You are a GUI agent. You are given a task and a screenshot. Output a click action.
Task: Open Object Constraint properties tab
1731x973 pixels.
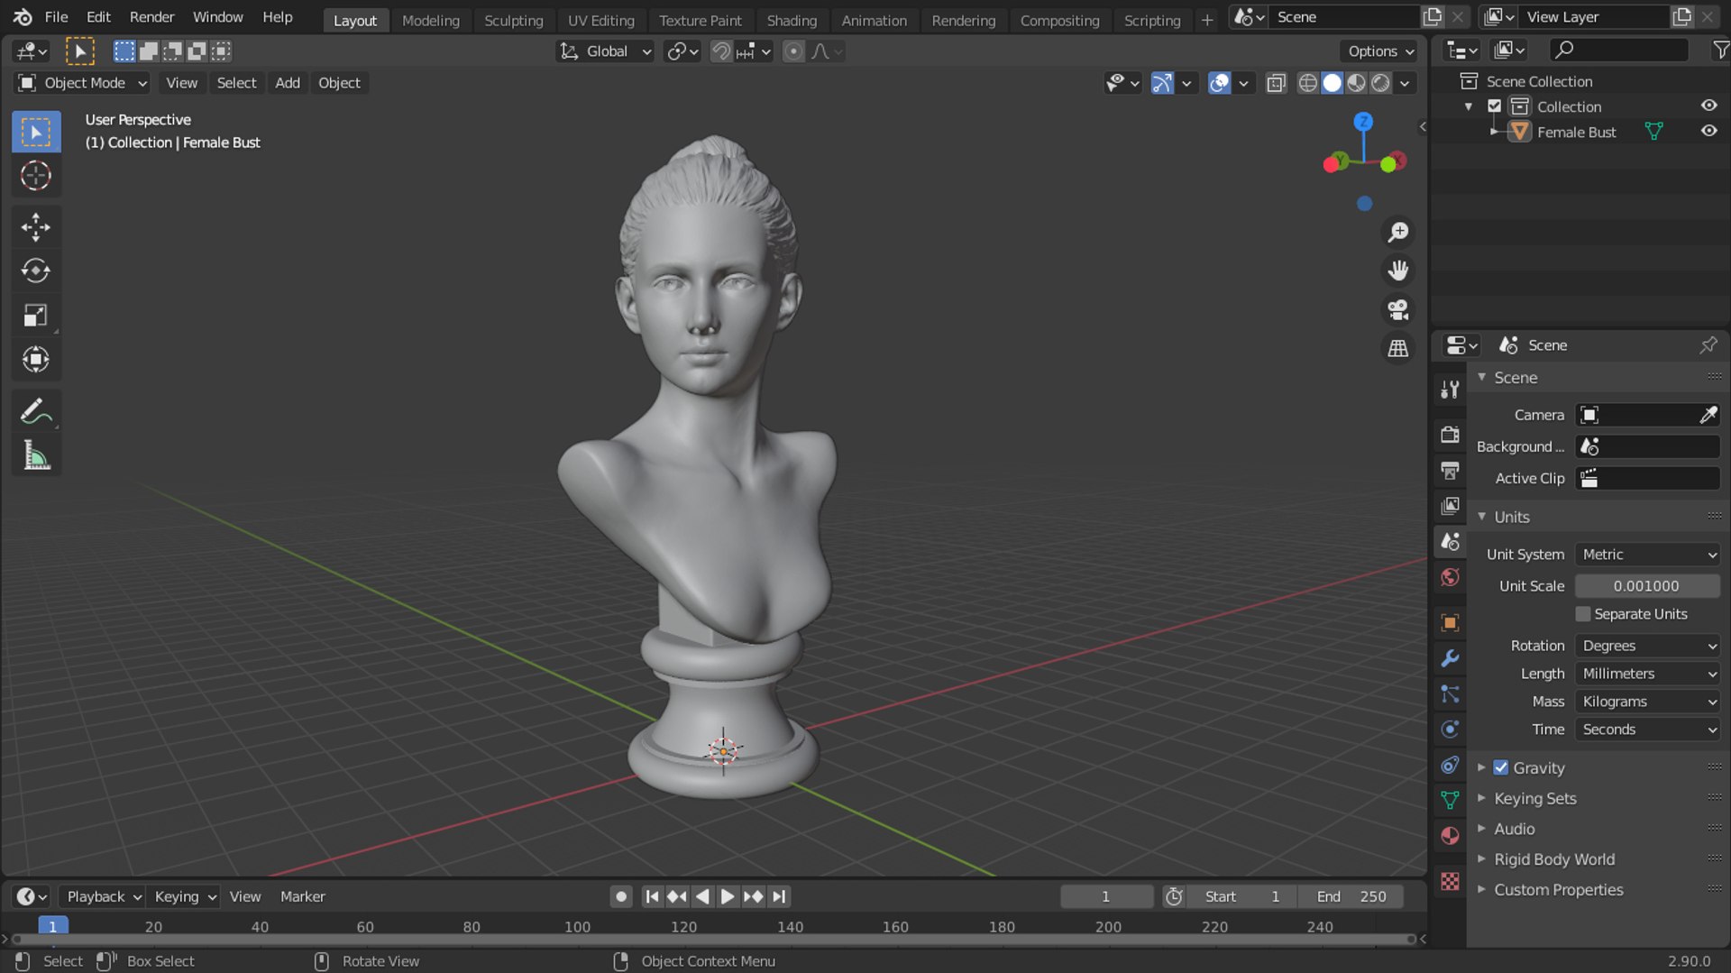point(1450,765)
